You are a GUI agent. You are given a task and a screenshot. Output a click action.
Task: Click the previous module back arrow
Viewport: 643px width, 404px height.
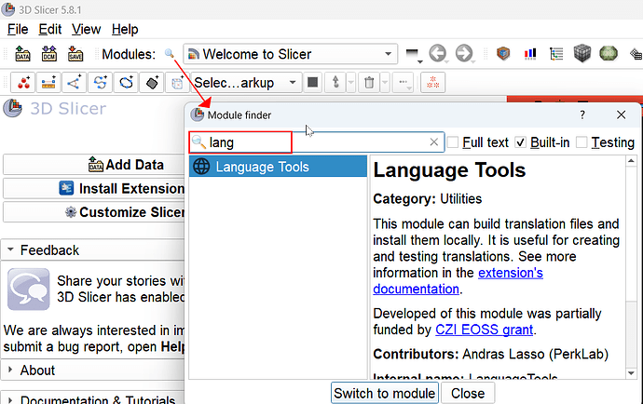pyautogui.click(x=438, y=55)
